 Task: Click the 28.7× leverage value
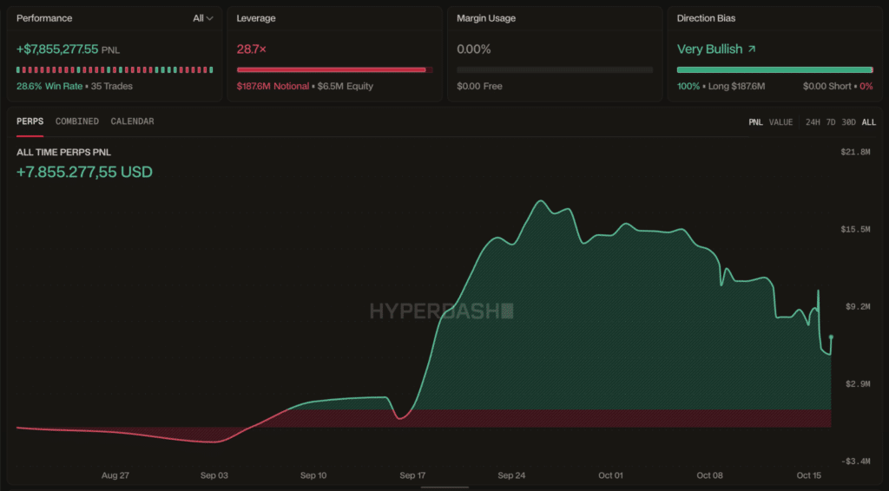(251, 49)
